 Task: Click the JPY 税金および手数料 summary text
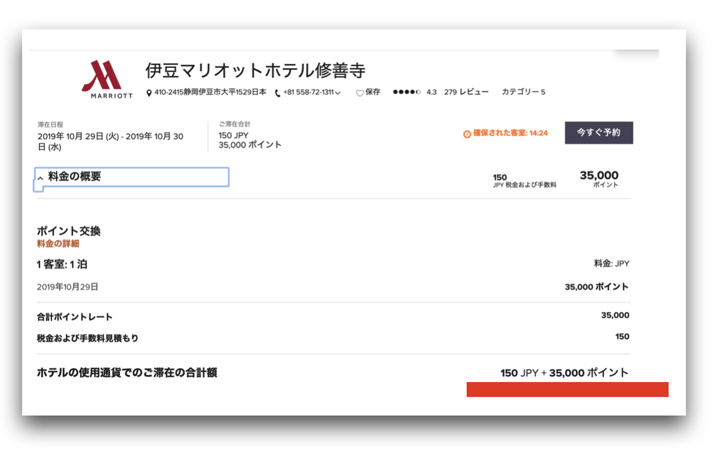[x=525, y=185]
